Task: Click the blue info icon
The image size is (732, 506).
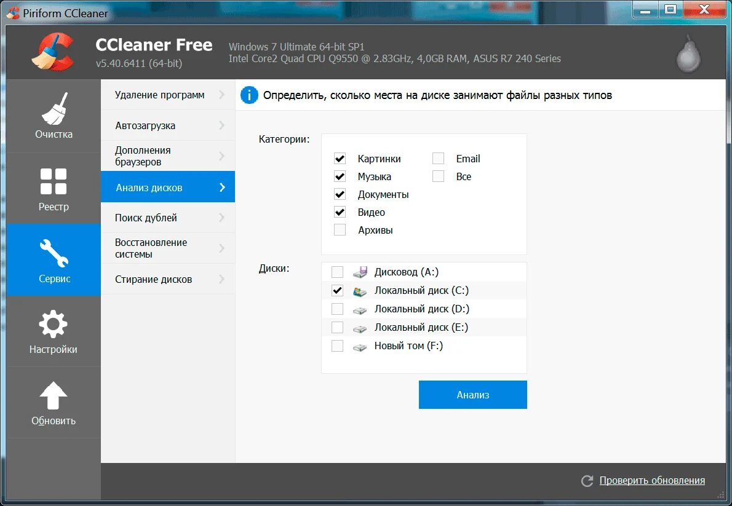Action: point(249,95)
